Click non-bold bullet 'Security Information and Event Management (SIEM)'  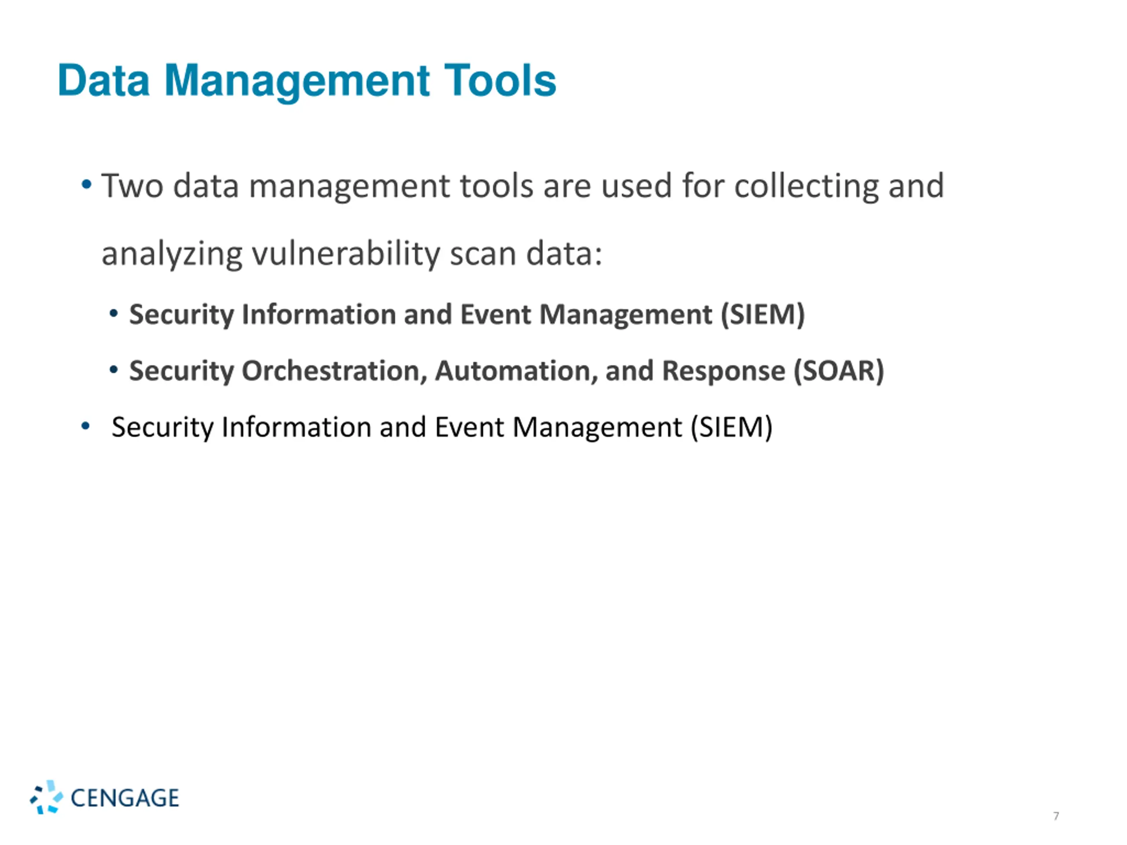pos(442,427)
